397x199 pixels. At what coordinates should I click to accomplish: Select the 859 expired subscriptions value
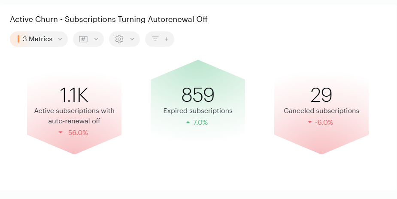pyautogui.click(x=198, y=95)
